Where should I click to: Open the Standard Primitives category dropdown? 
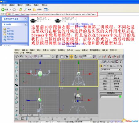111,69
